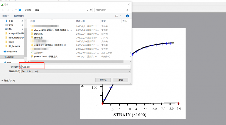Click the refresh icon beside address bar
This screenshot has height=125, width=226.
click(x=91, y=10)
